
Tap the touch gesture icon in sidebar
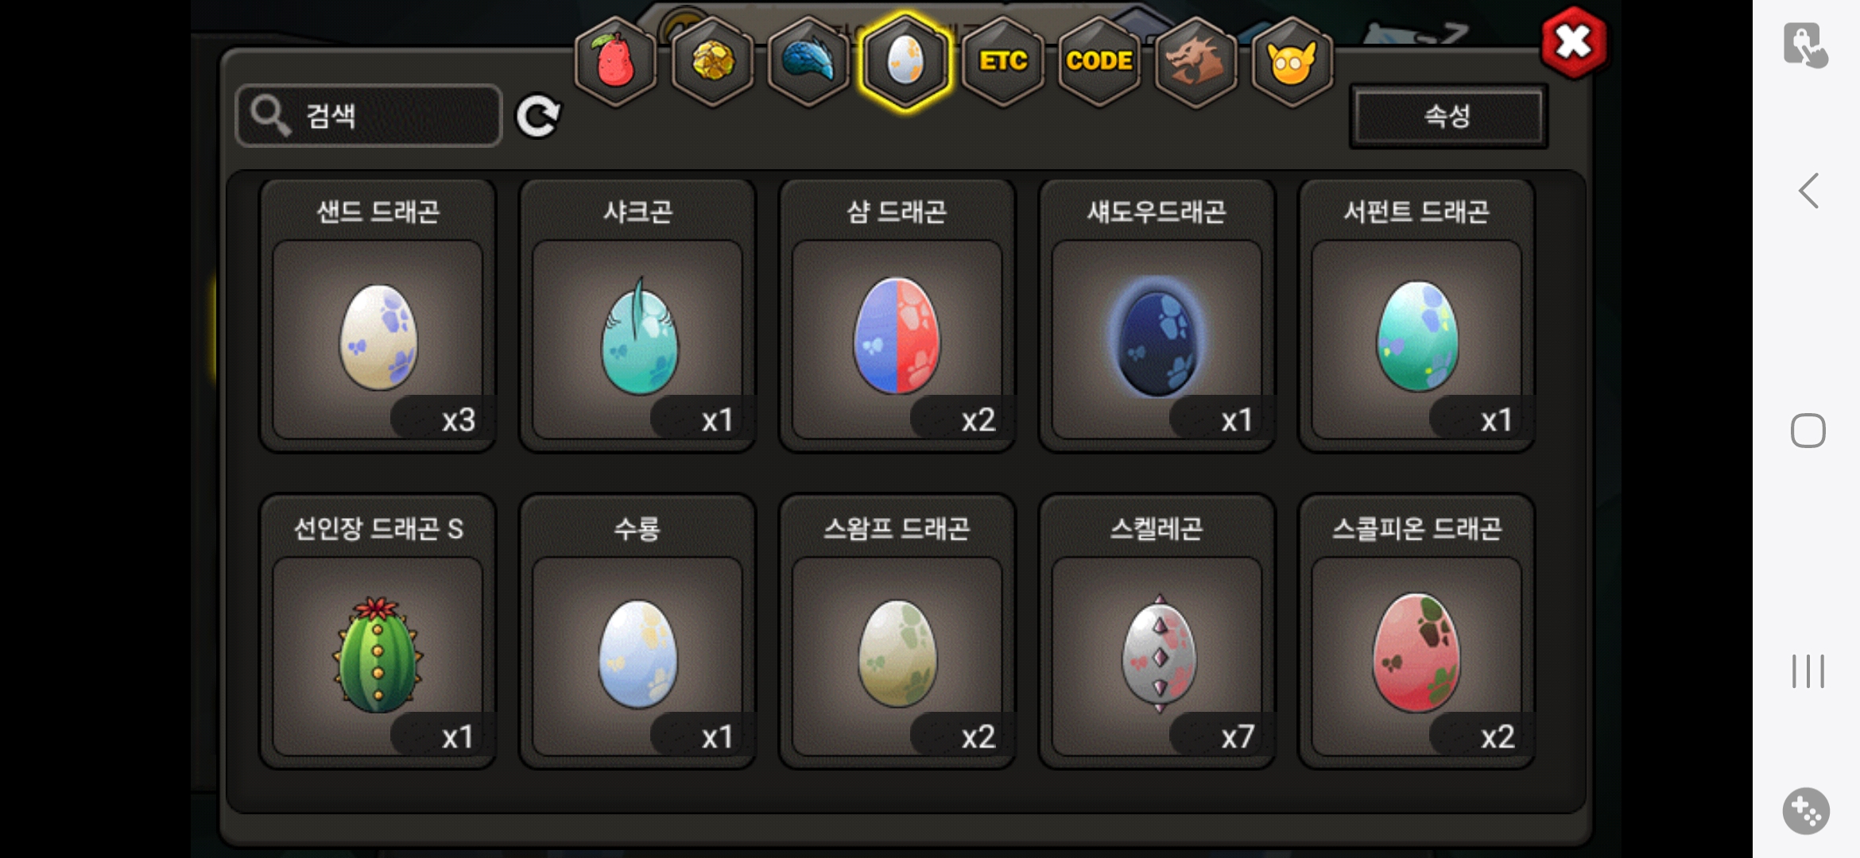[x=1806, y=44]
